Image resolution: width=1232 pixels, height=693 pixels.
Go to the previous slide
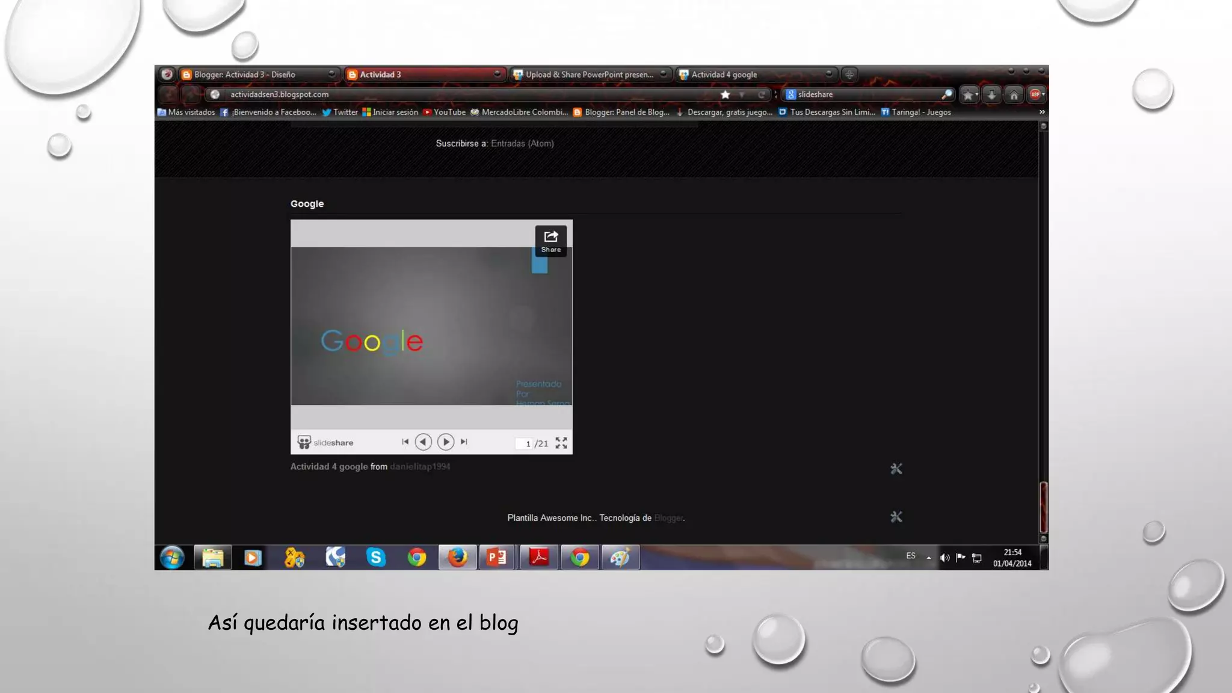(423, 442)
